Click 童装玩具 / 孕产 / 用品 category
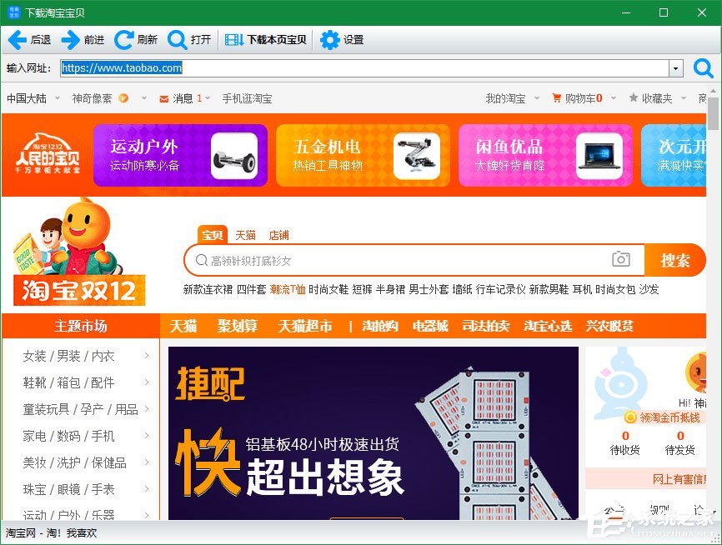This screenshot has height=545, width=722. tap(81, 409)
